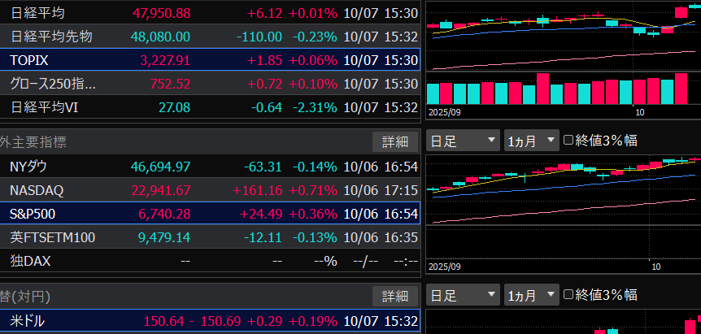Click the TOPIX row

pos(210,60)
